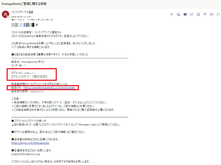Click the ログインパスワード value
Screen dimensions: 221x165
click(40, 76)
